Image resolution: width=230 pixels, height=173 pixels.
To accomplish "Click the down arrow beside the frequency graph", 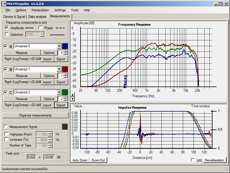I will [x=72, y=99].
